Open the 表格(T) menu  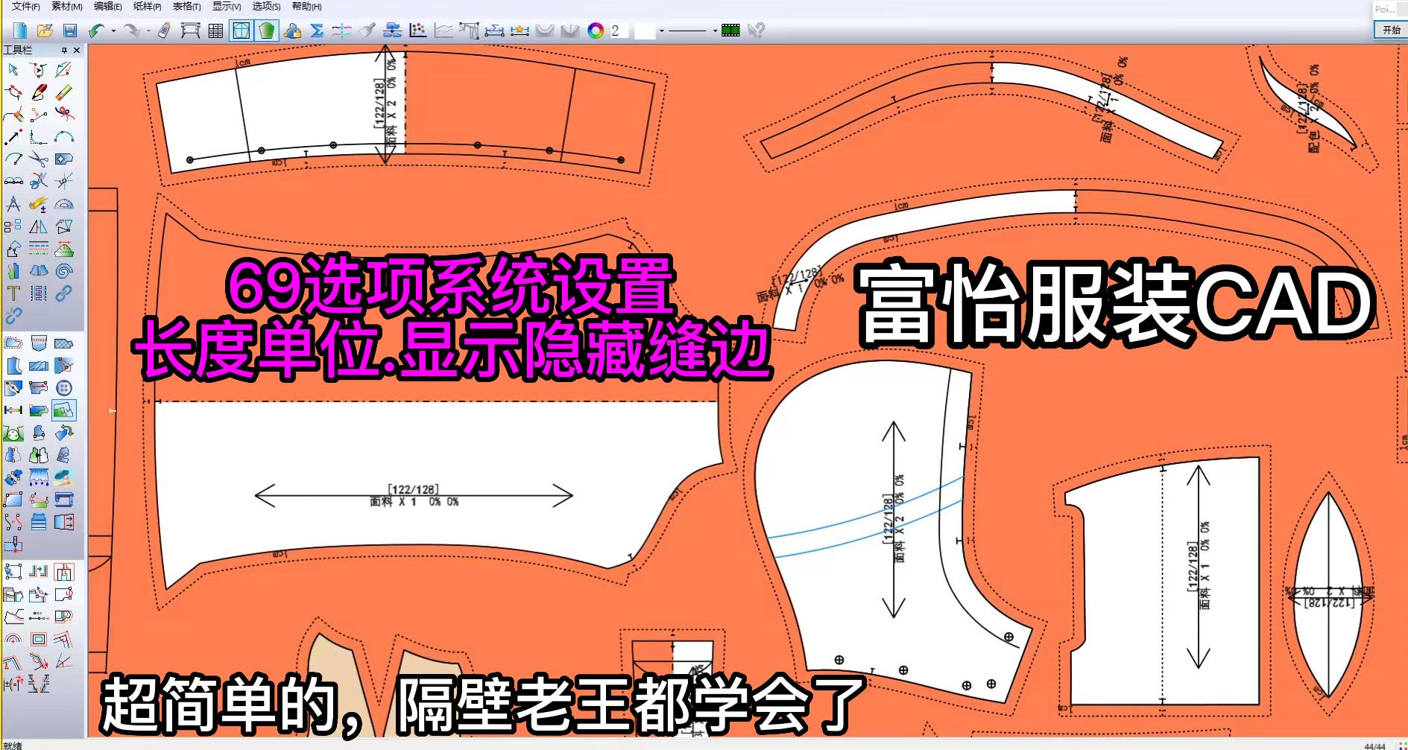coord(186,7)
